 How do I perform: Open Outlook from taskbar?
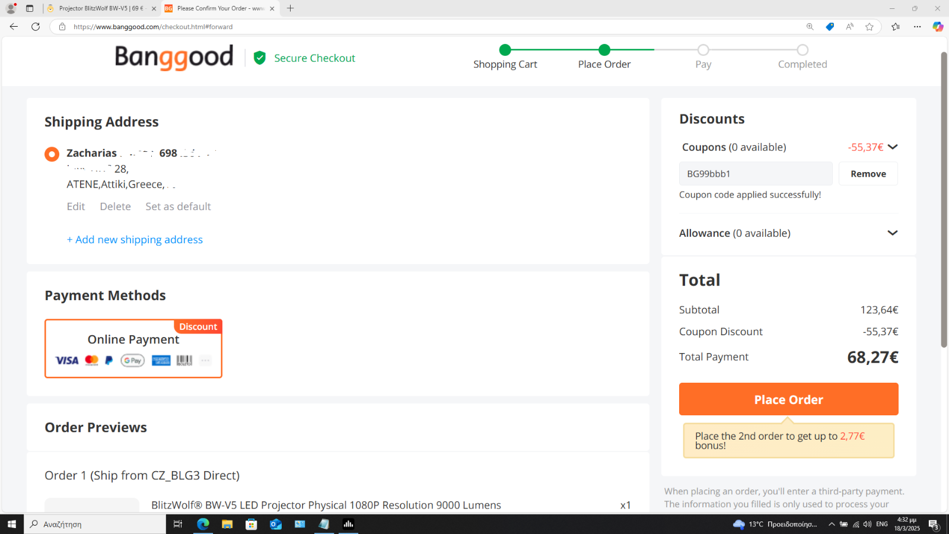pyautogui.click(x=276, y=524)
